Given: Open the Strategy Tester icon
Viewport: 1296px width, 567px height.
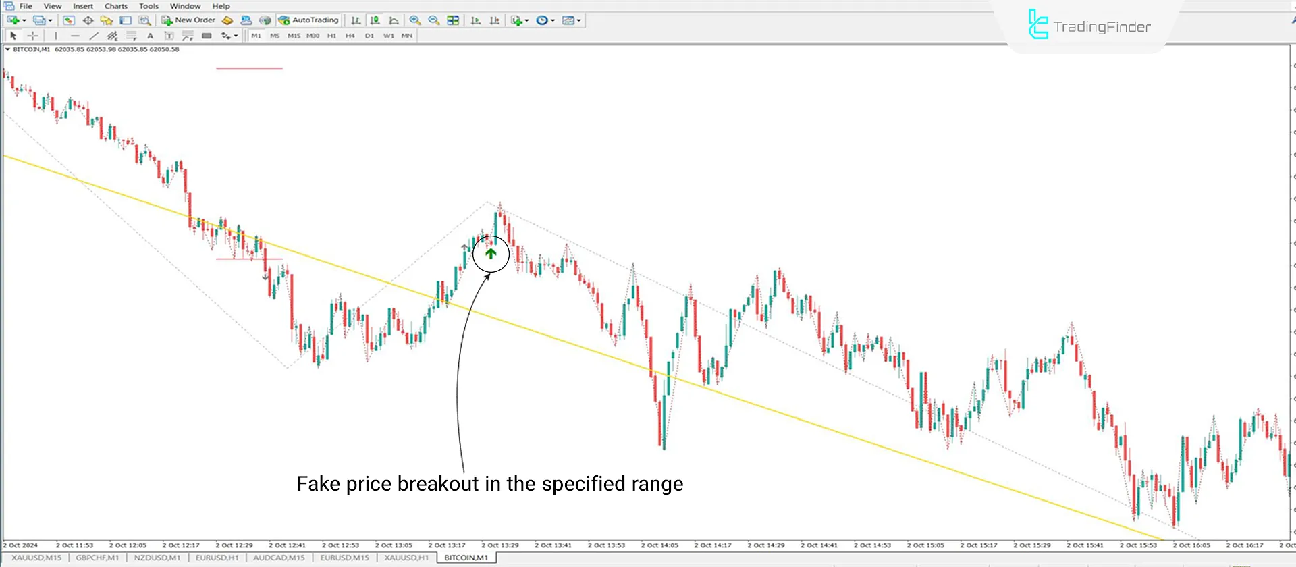Looking at the screenshot, I should pos(144,20).
